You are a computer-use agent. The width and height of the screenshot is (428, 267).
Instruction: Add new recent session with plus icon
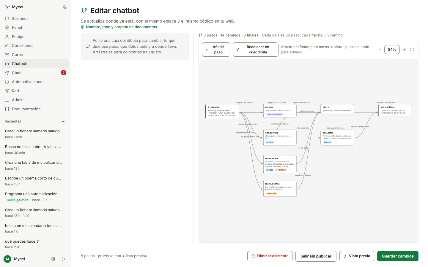[63, 121]
